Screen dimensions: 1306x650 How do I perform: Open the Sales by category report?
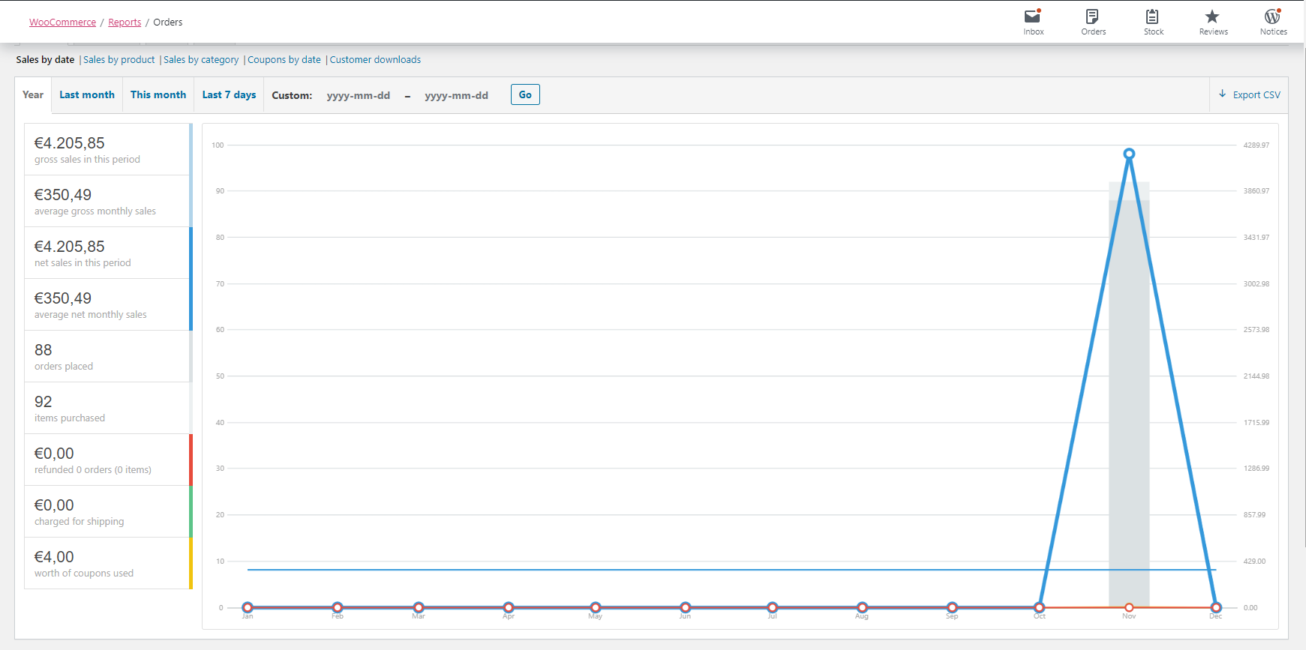(201, 60)
